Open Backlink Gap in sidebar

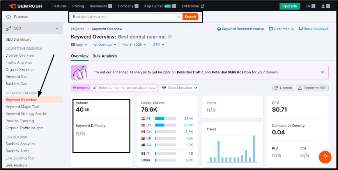coord(16,84)
